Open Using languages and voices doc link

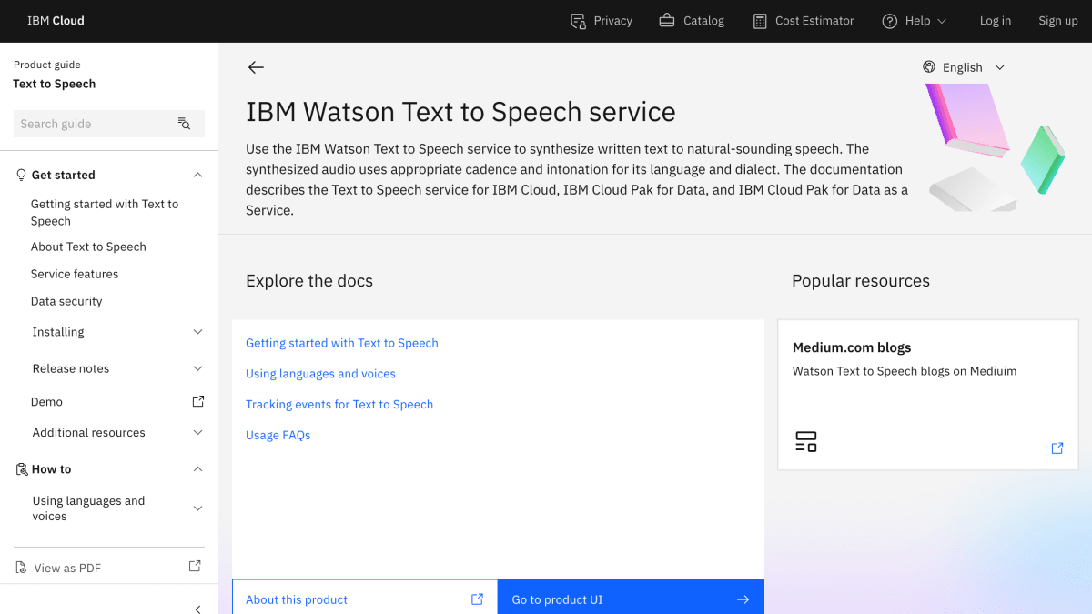click(320, 374)
